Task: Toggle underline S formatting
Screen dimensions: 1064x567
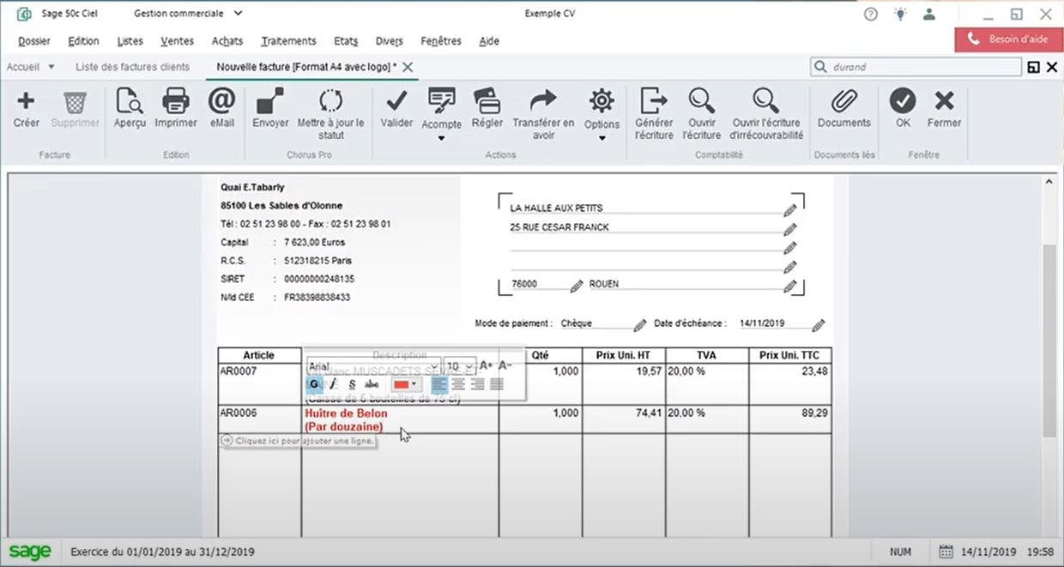Action: click(x=352, y=384)
